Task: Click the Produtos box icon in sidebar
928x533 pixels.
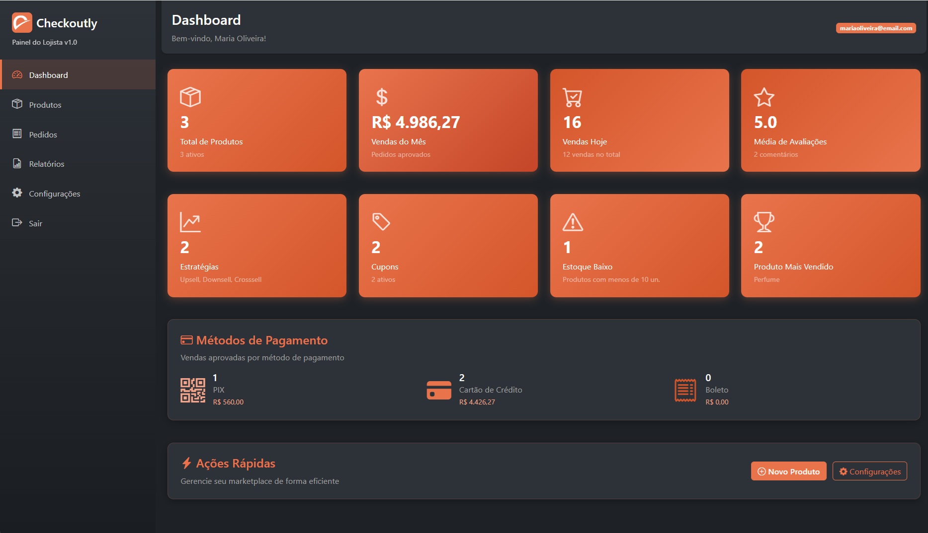Action: point(16,104)
